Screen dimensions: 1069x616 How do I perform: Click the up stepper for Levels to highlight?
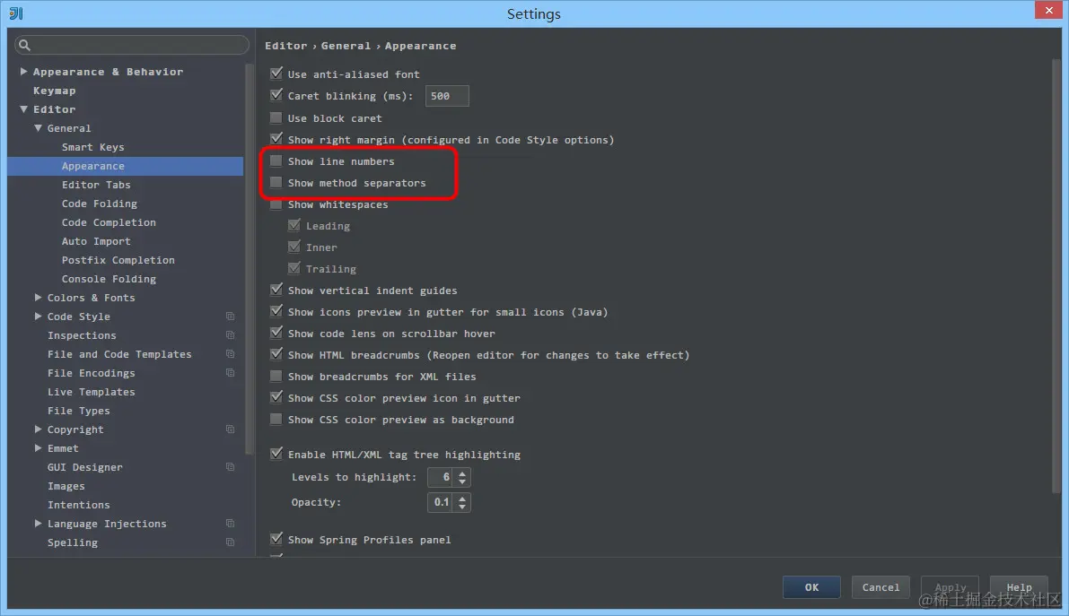pyautogui.click(x=462, y=473)
